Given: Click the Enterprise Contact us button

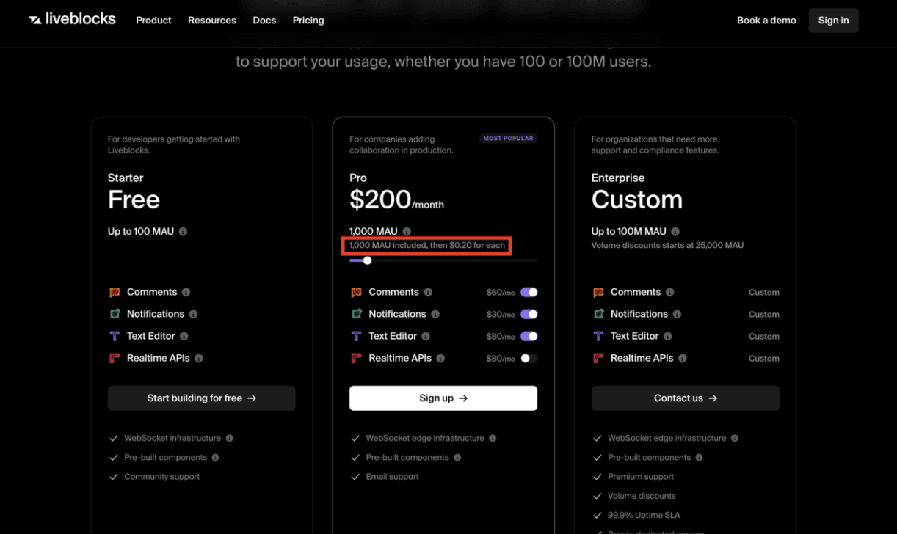Looking at the screenshot, I should pyautogui.click(x=686, y=398).
